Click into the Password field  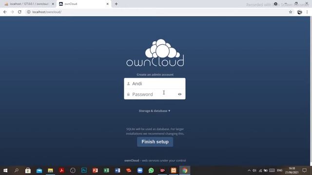point(155,94)
